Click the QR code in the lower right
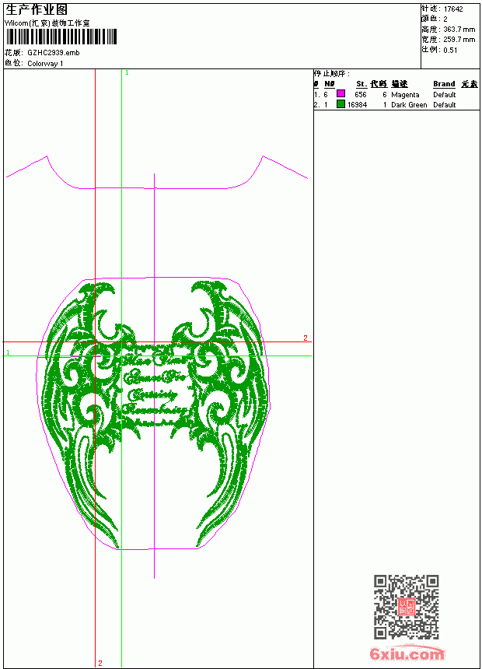The width and height of the screenshot is (482, 669). pyautogui.click(x=406, y=607)
